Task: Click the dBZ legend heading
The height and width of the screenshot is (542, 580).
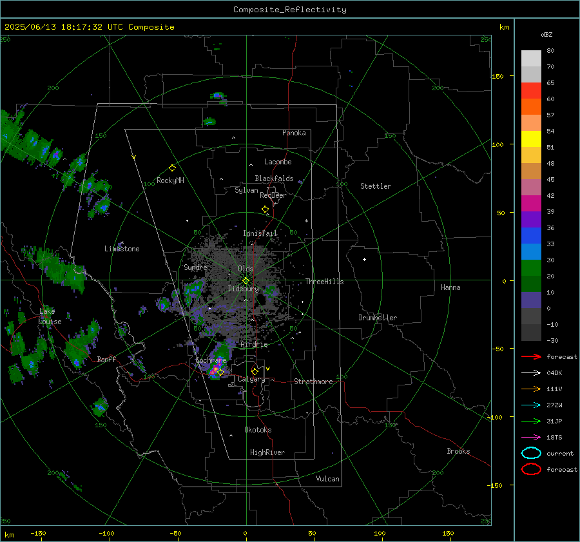Action: pyautogui.click(x=546, y=35)
